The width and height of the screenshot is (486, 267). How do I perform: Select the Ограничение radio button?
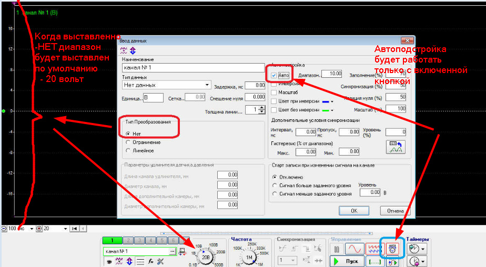[128, 142]
